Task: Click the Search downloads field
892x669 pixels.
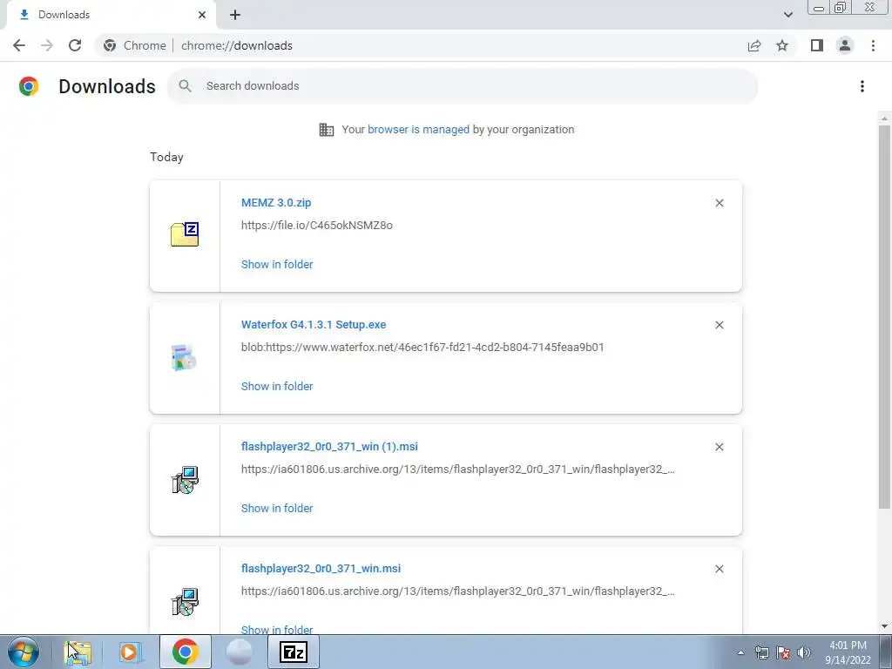Action: (x=462, y=86)
